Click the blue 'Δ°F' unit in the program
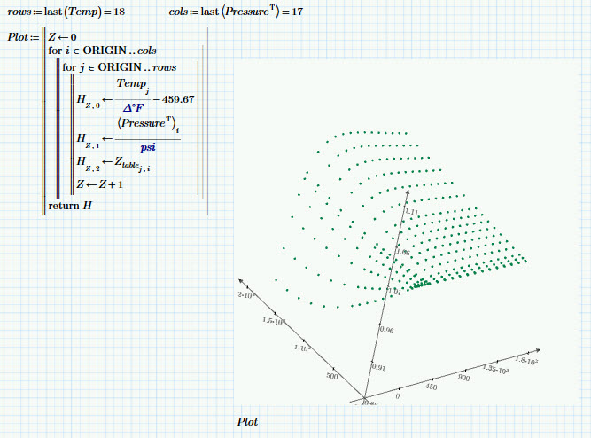This screenshot has width=591, height=438. tap(134, 108)
